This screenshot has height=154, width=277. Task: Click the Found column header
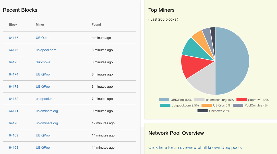(x=96, y=25)
